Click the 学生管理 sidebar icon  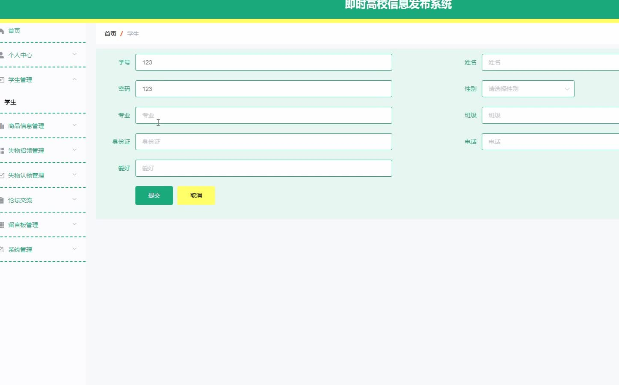pos(3,79)
